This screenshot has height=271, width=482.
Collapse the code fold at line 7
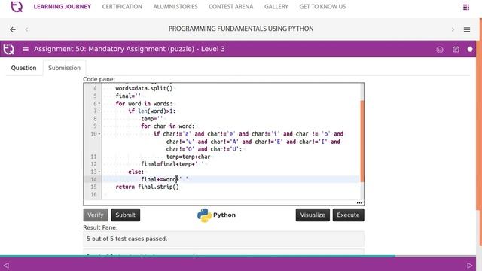pos(99,111)
